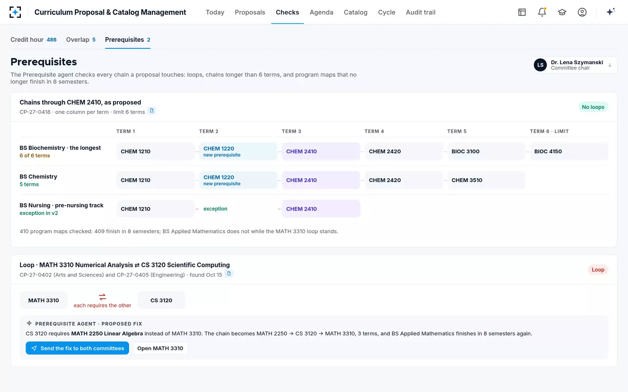The width and height of the screenshot is (628, 392).
Task: Click CHEM 2420 in BS Biochemistry row
Action: pos(404,152)
